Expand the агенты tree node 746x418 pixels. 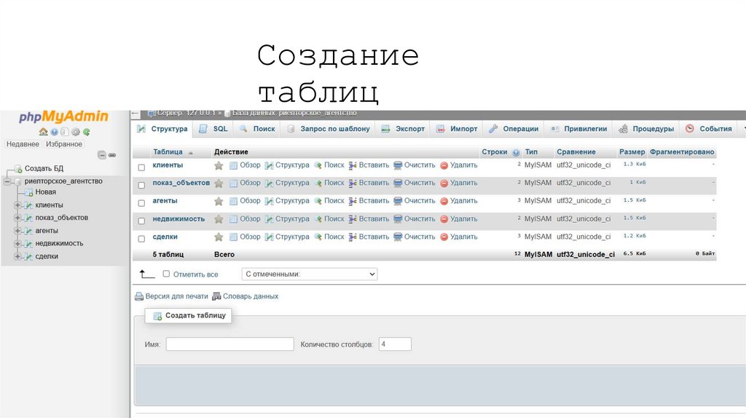point(17,231)
